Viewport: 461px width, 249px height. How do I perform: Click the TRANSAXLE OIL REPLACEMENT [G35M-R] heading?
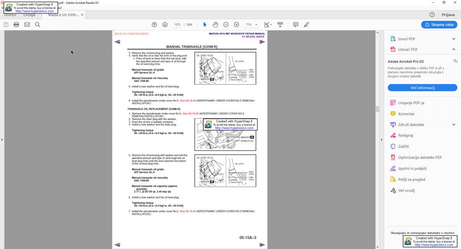pos(154,109)
